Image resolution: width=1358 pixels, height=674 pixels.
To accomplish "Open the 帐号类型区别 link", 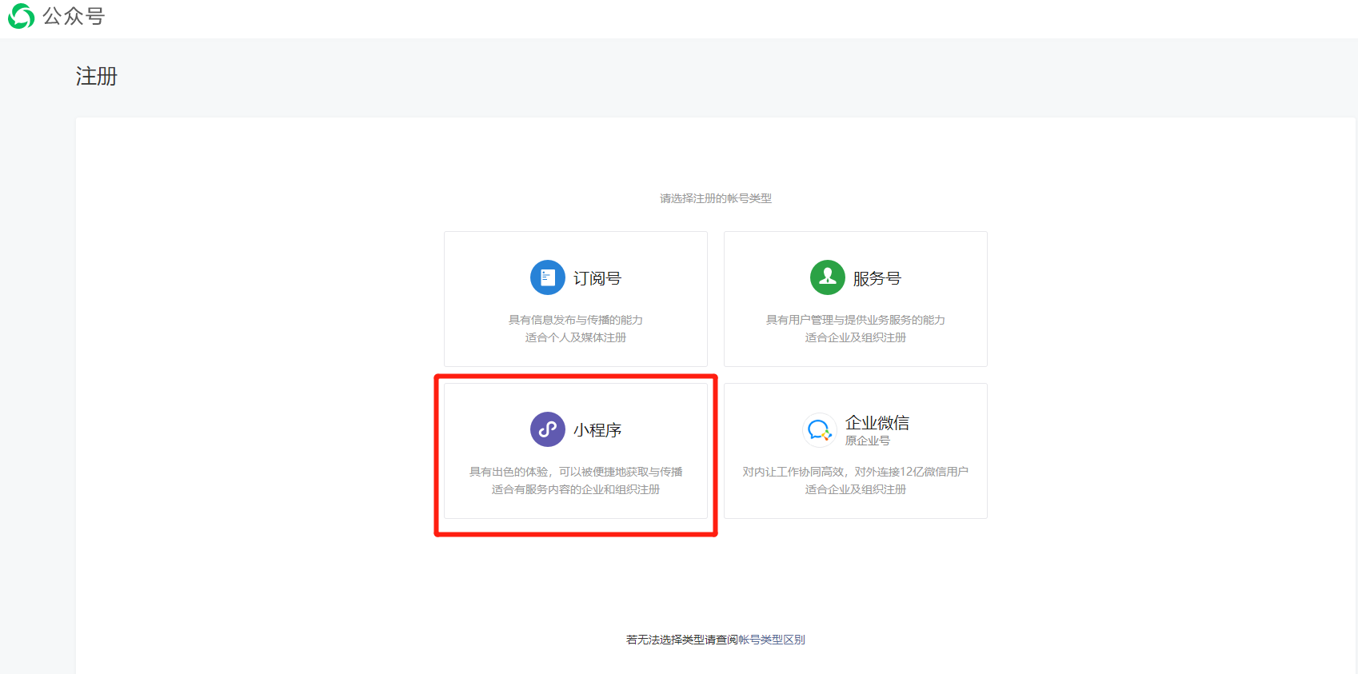I will pos(771,640).
